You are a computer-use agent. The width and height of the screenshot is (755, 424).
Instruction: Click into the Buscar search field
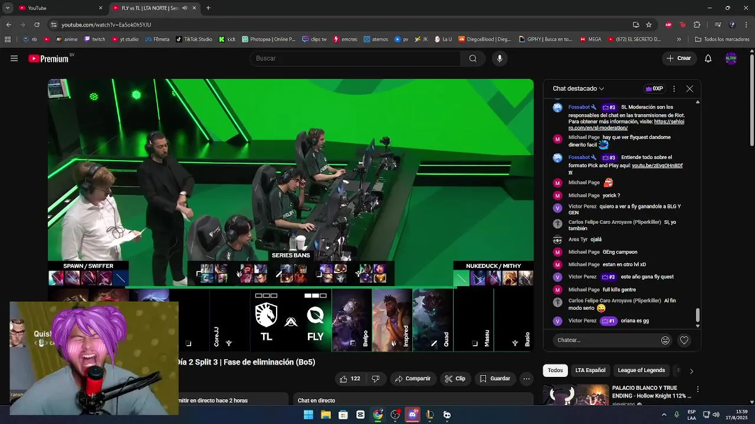pyautogui.click(x=356, y=58)
